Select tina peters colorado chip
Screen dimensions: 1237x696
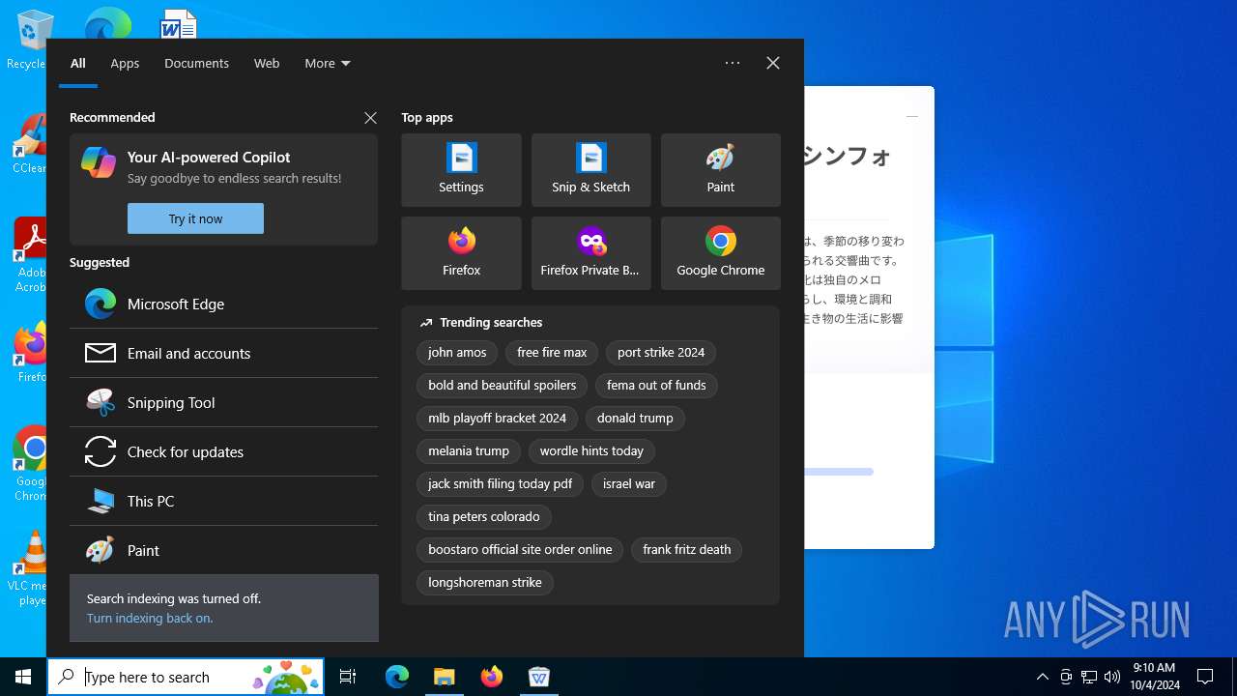(484, 517)
